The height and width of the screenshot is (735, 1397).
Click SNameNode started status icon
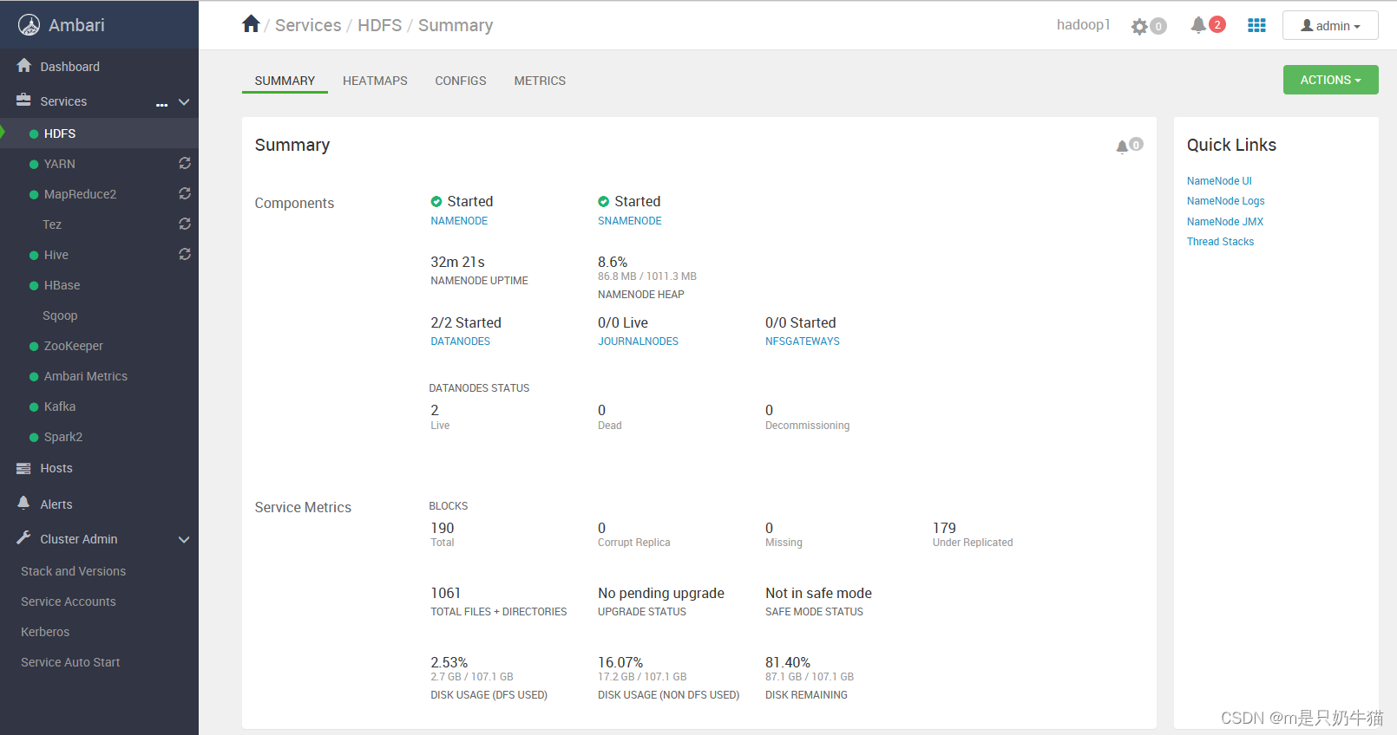[603, 201]
